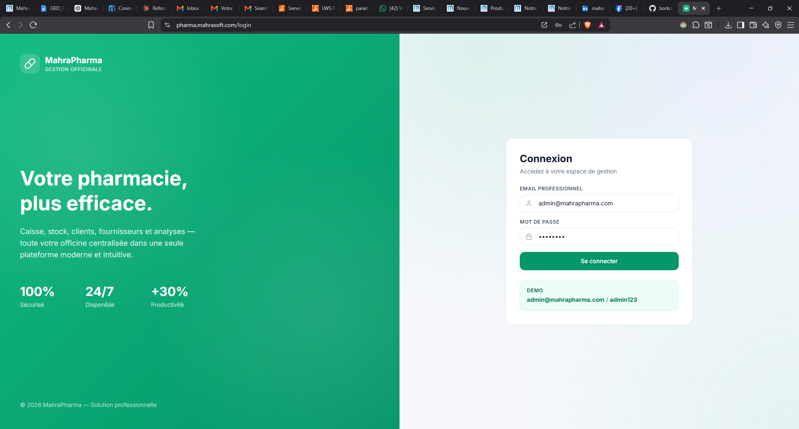799x429 pixels.
Task: Click the Brave VPN shield icon
Action: pos(778,25)
